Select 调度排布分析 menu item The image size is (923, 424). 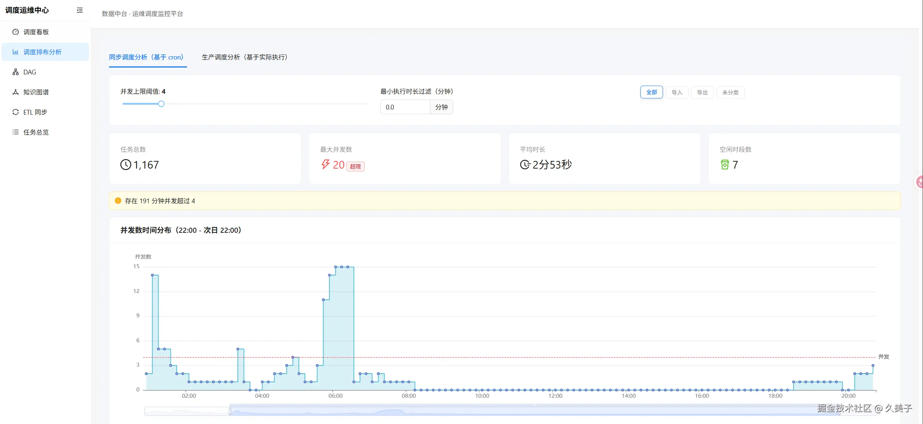[x=45, y=52]
